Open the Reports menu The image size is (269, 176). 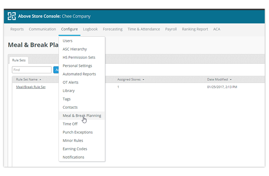coord(17,29)
